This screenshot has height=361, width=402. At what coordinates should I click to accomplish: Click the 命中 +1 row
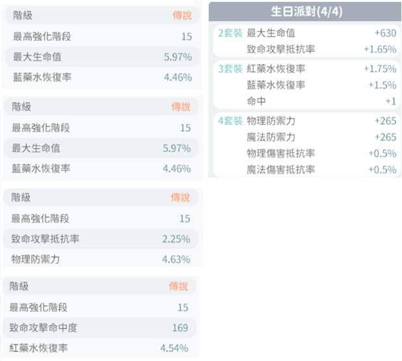(321, 101)
